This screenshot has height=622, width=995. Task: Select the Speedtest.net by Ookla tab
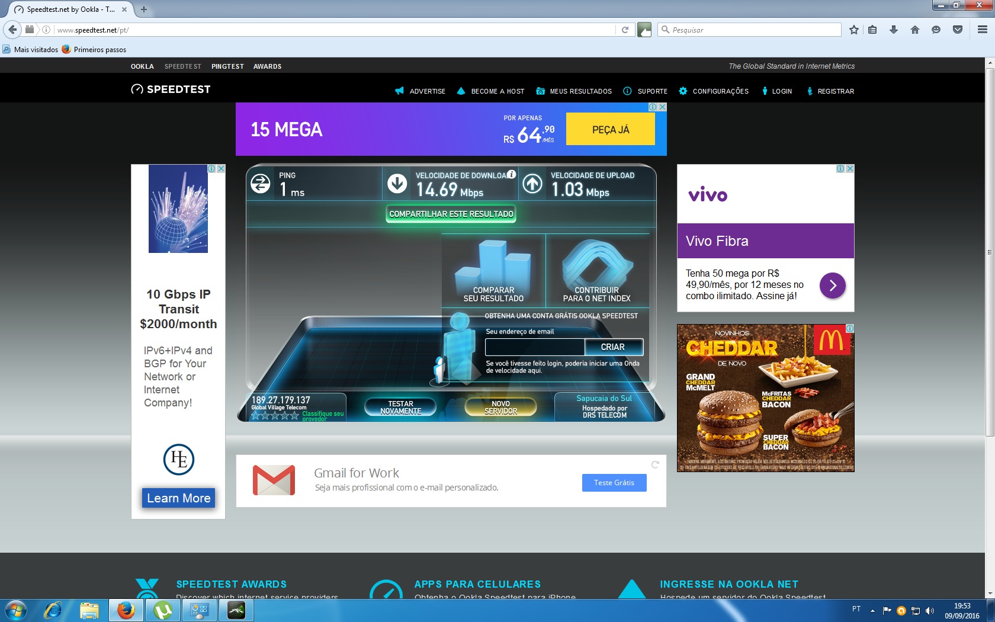(x=71, y=9)
